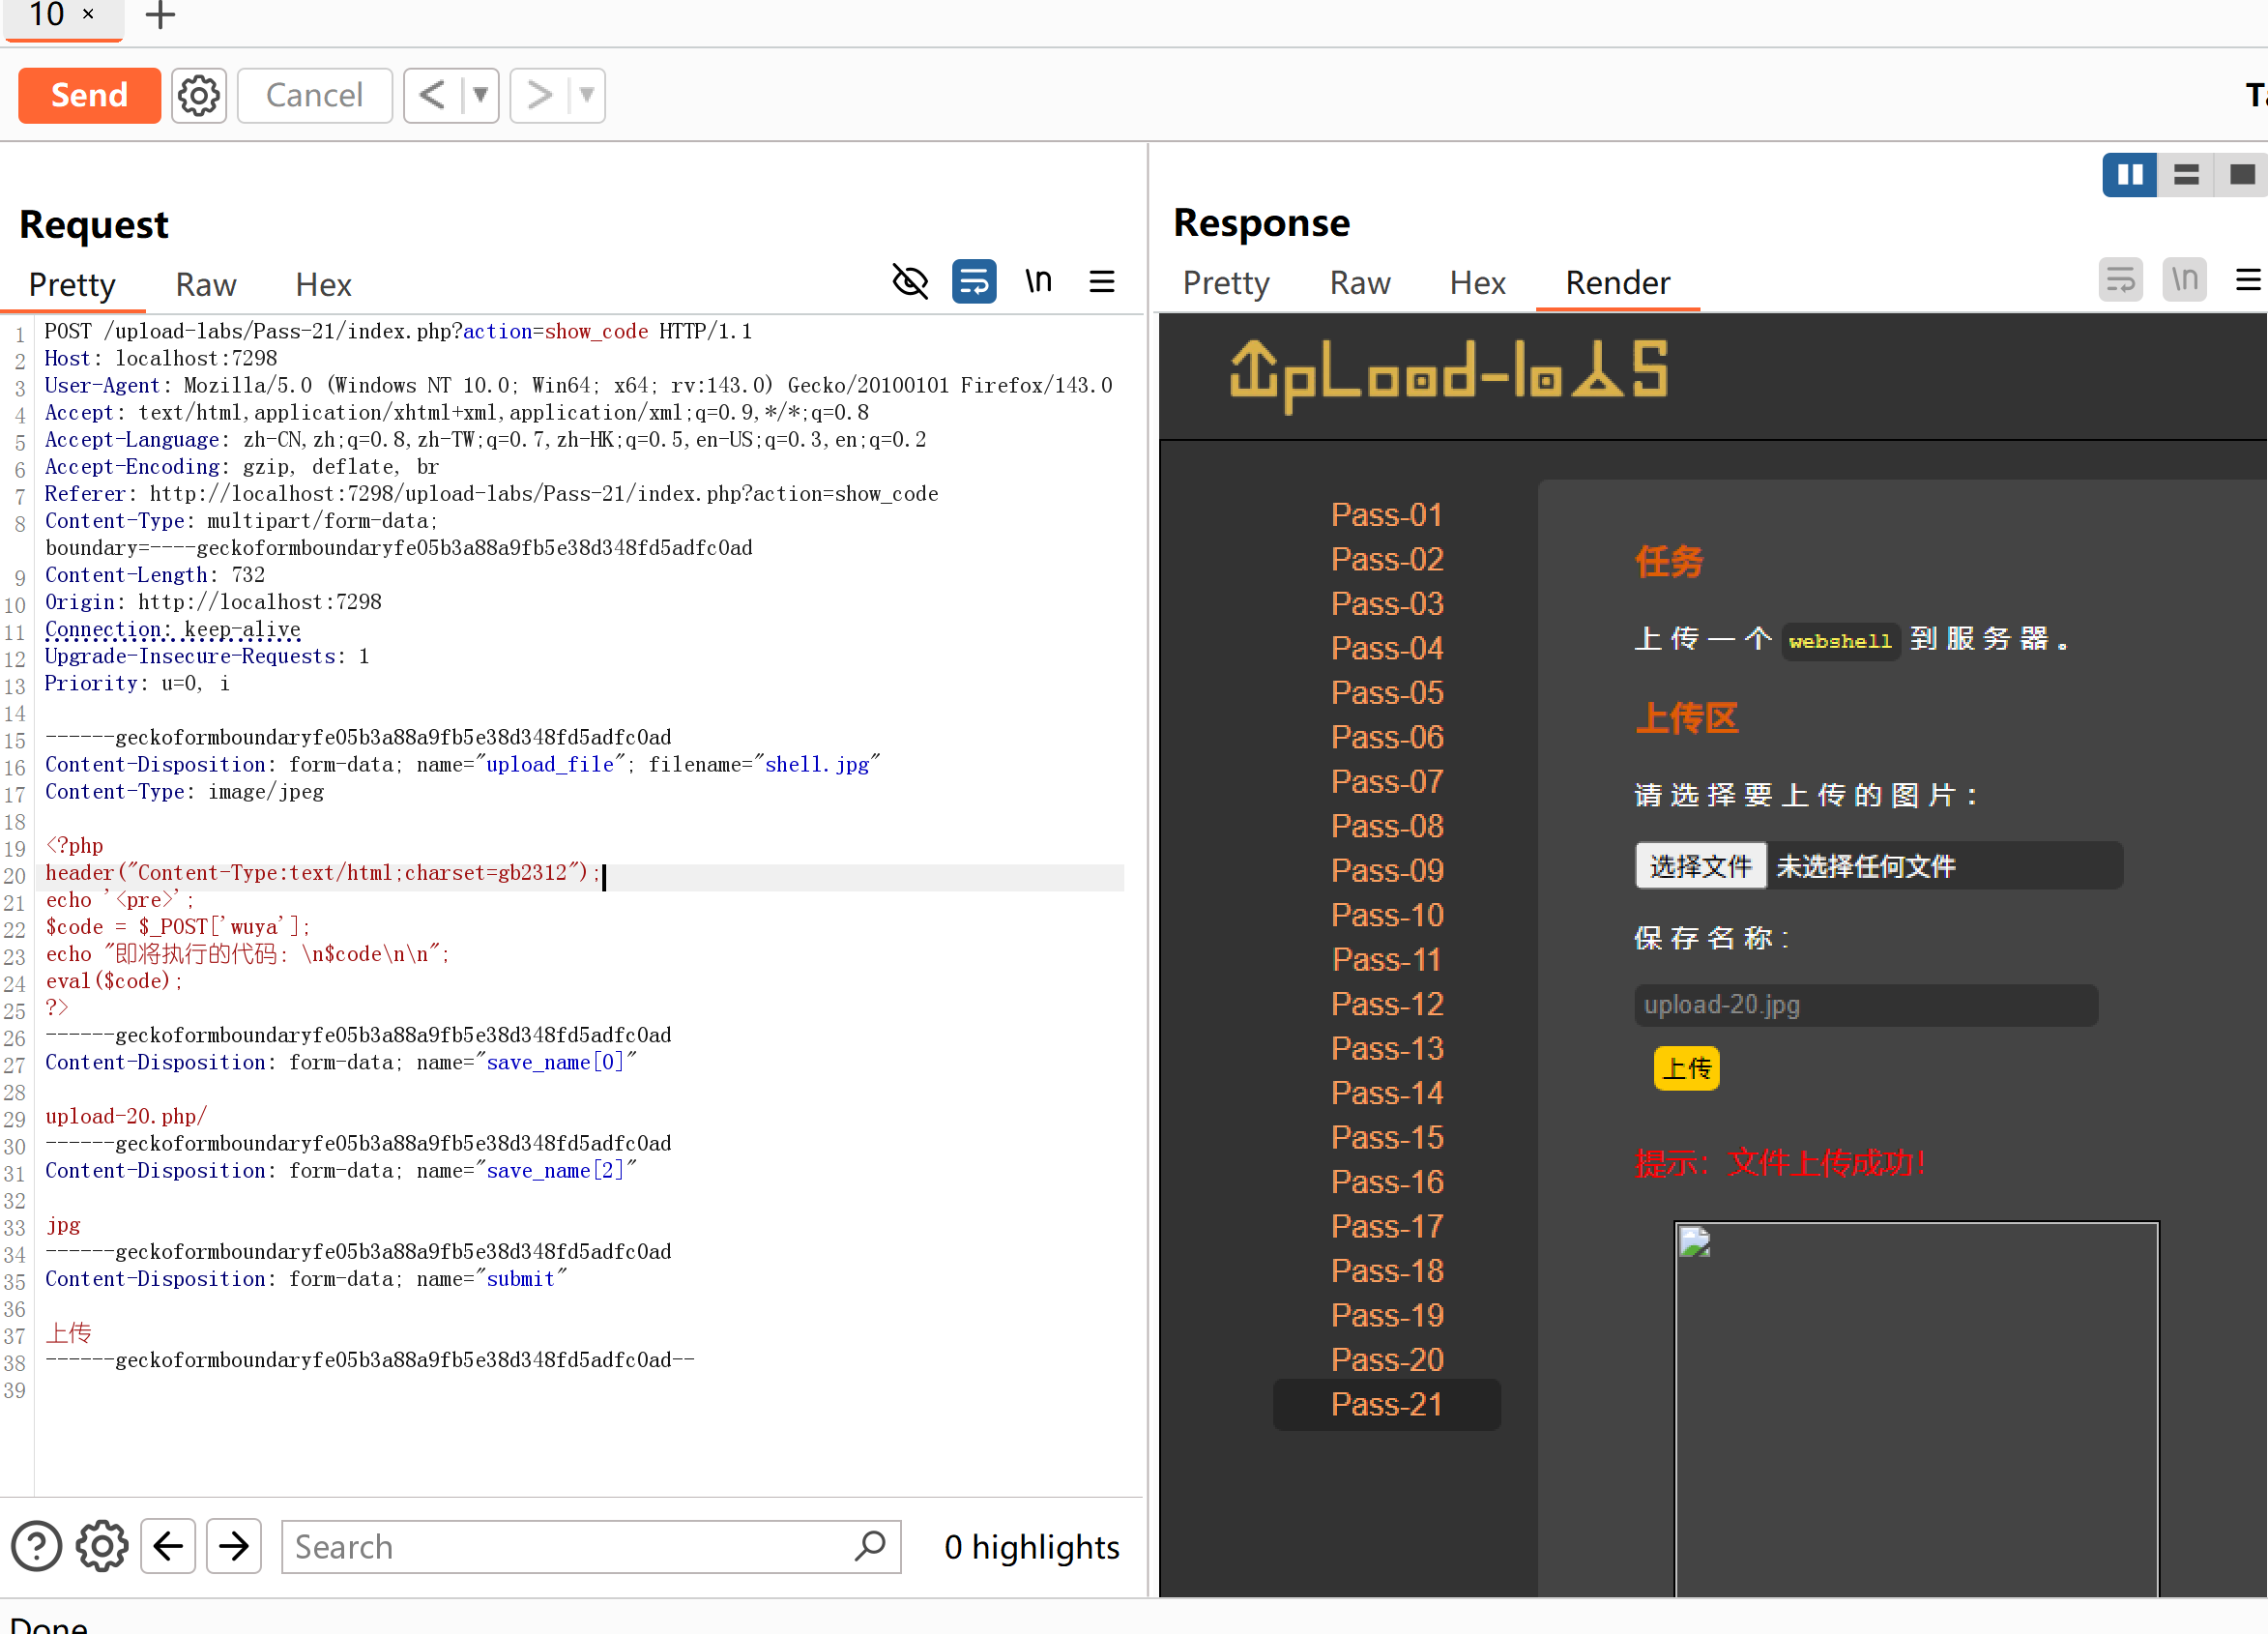Click the Search input field

[x=570, y=1546]
